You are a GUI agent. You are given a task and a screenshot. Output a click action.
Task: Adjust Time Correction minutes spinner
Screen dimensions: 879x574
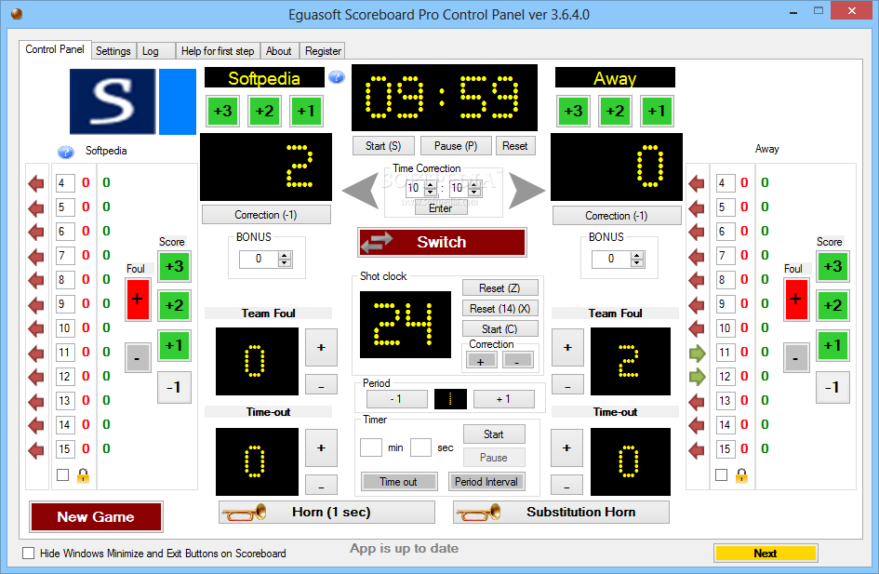[x=431, y=188]
